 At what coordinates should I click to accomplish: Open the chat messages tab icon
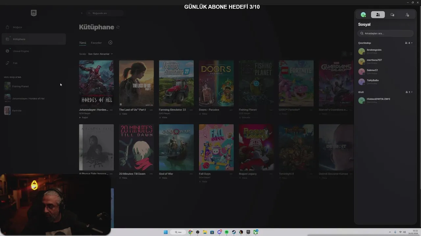392,15
